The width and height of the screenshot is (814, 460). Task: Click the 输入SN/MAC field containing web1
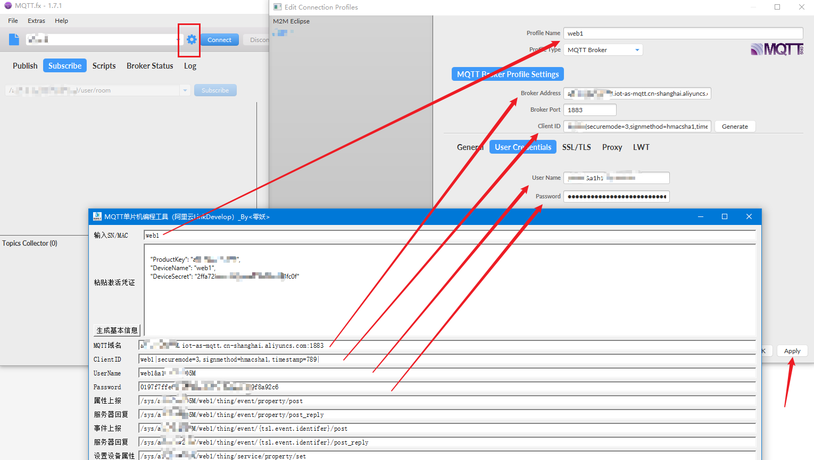click(x=450, y=236)
